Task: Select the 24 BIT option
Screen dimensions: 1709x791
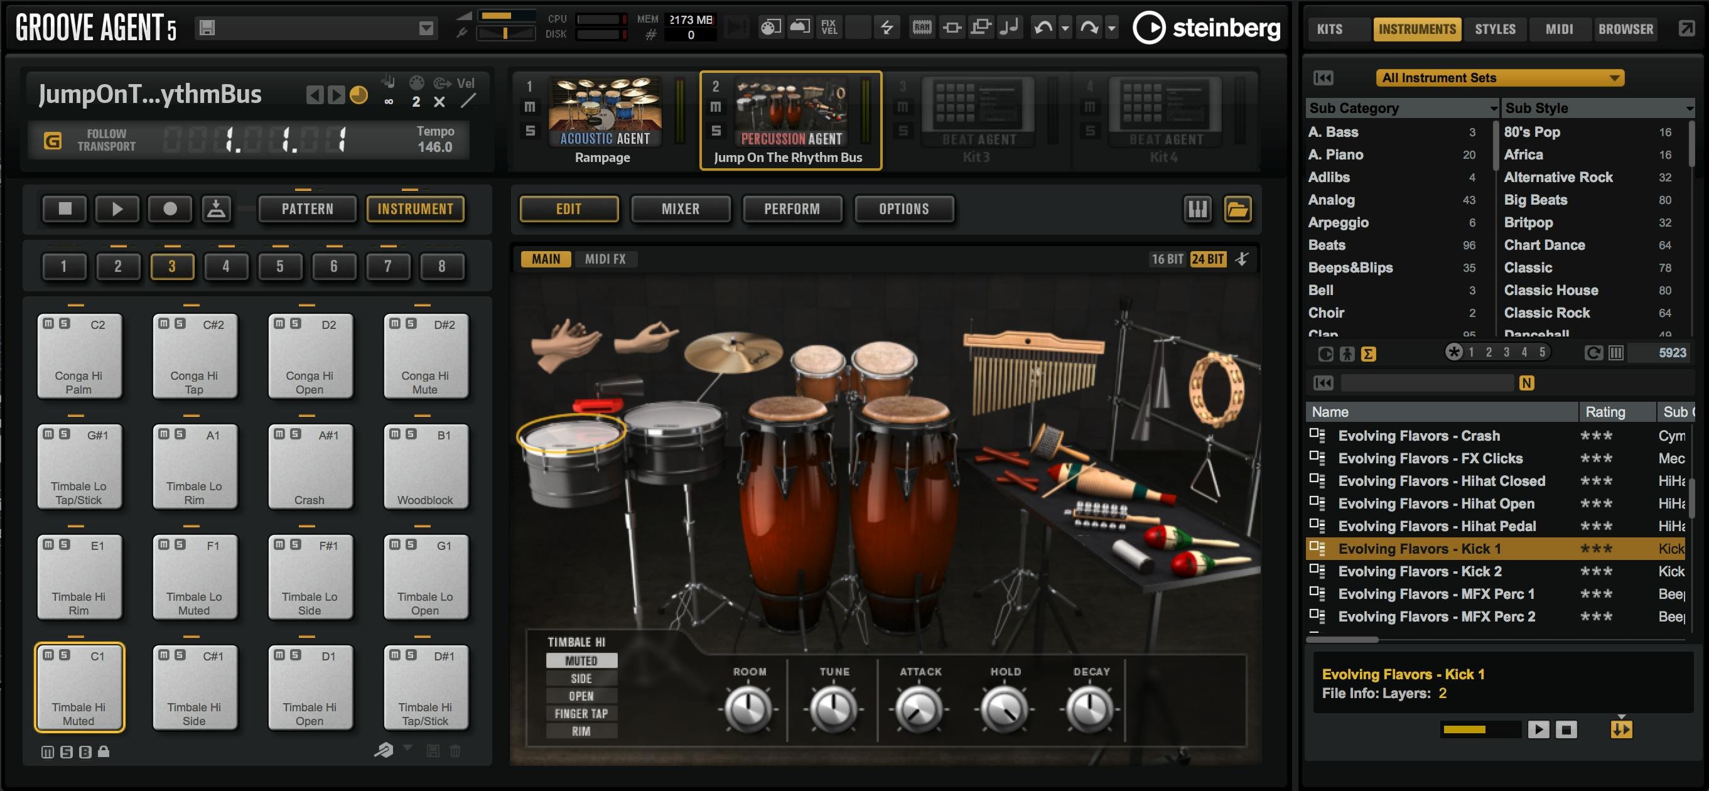Action: click(x=1207, y=259)
